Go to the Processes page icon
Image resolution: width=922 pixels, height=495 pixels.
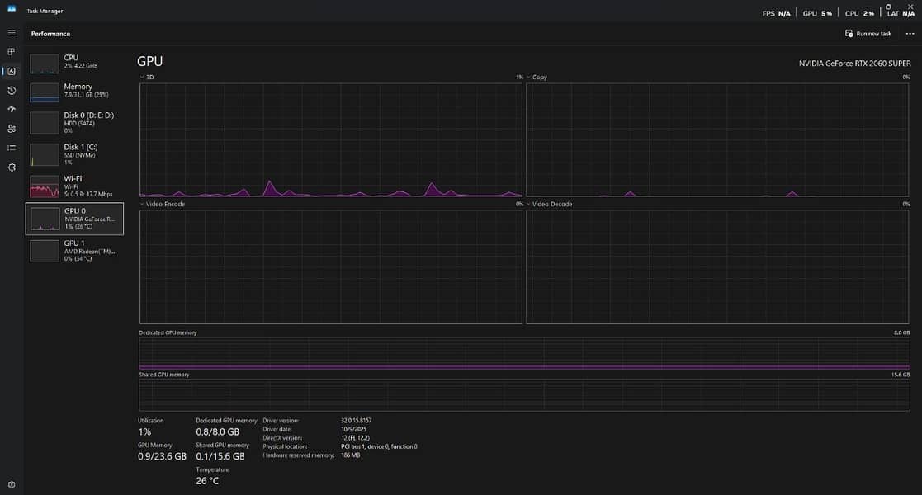12,52
